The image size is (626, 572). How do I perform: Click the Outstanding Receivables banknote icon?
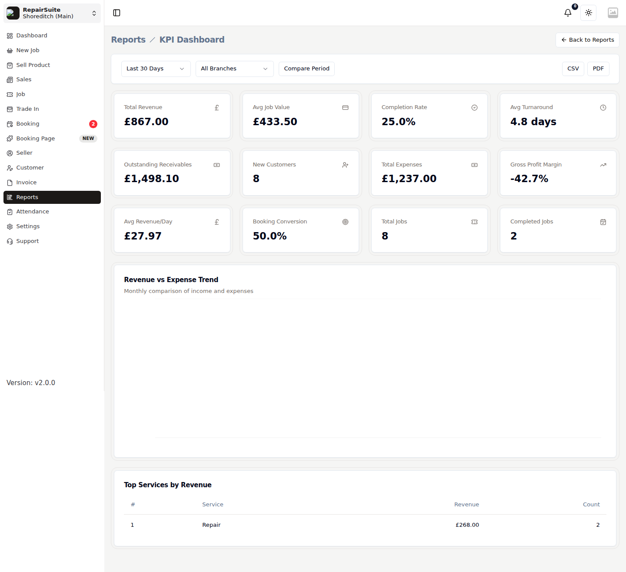pyautogui.click(x=216, y=165)
